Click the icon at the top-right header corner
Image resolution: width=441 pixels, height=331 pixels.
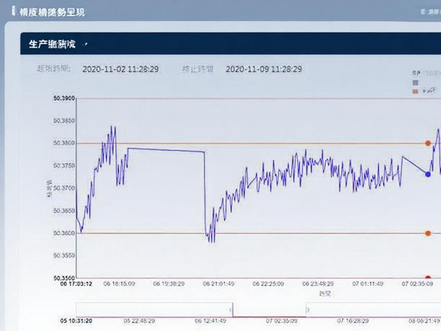(423, 12)
